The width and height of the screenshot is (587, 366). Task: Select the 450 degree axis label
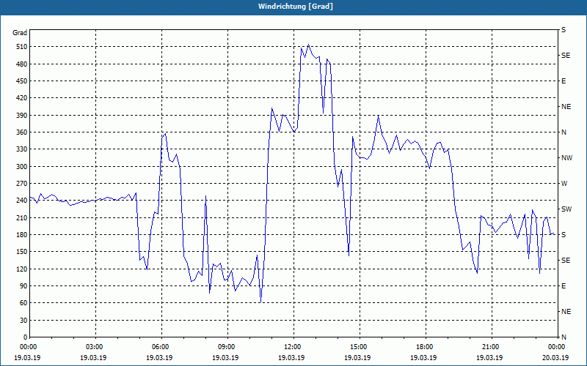pyautogui.click(x=22, y=81)
